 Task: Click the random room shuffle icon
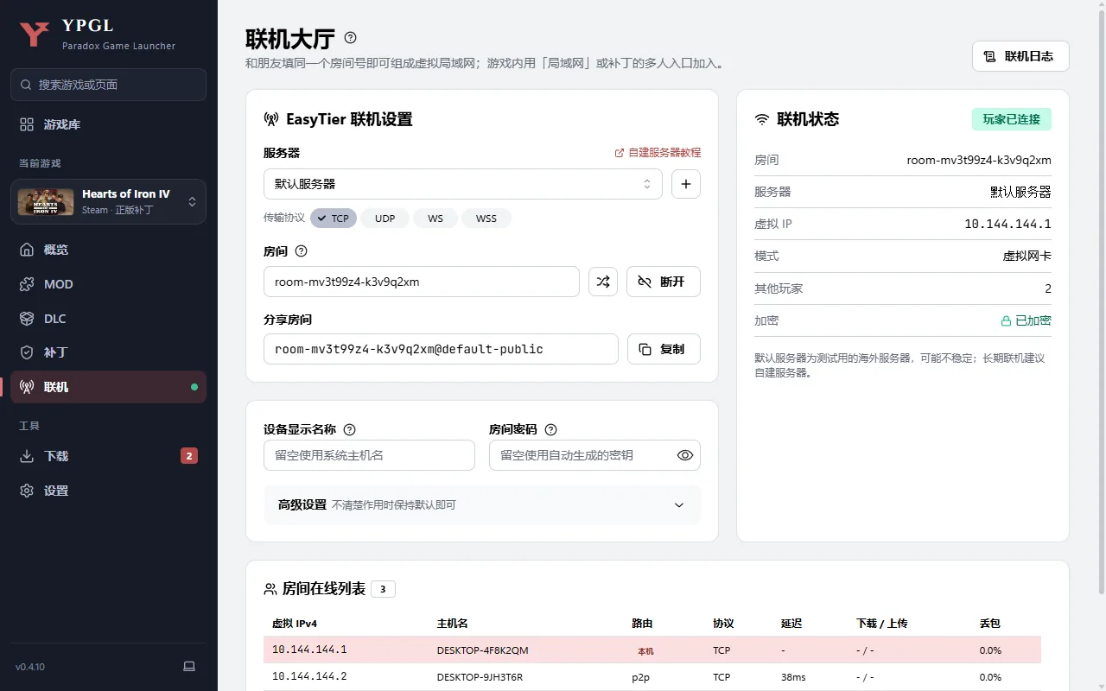pyautogui.click(x=603, y=282)
